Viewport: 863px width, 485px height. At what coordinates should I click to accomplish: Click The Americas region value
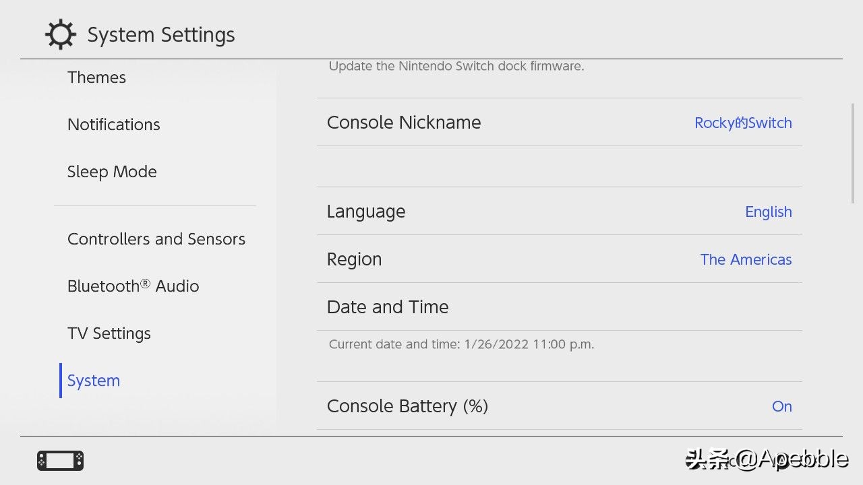[746, 259]
